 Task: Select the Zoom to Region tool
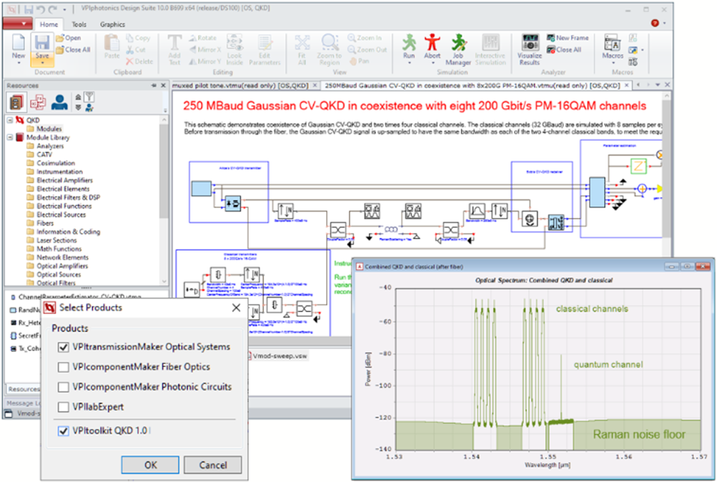(330, 49)
